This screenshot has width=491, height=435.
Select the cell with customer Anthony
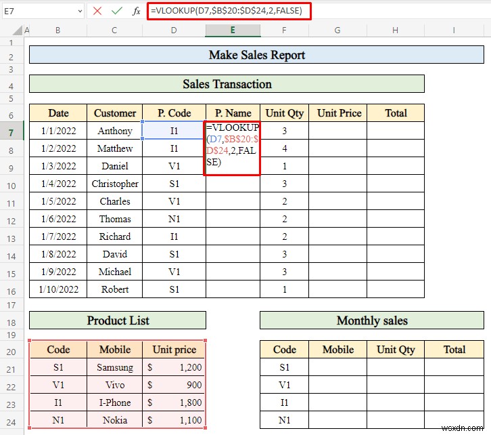point(114,131)
